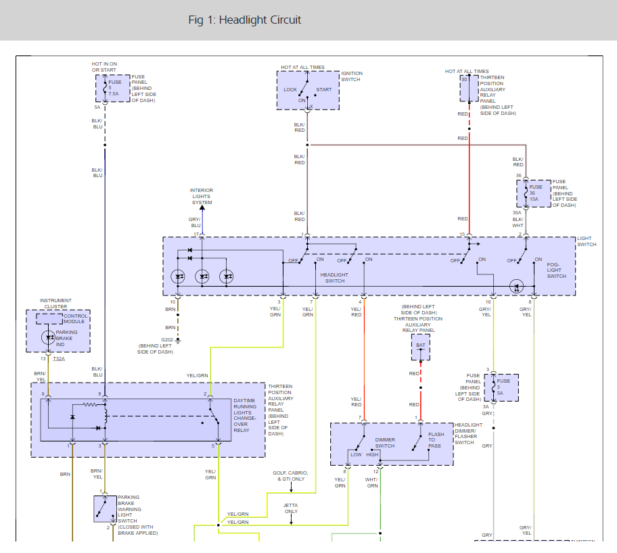
Task: Select the parking brake indicator lamp symbol
Action: (49, 337)
